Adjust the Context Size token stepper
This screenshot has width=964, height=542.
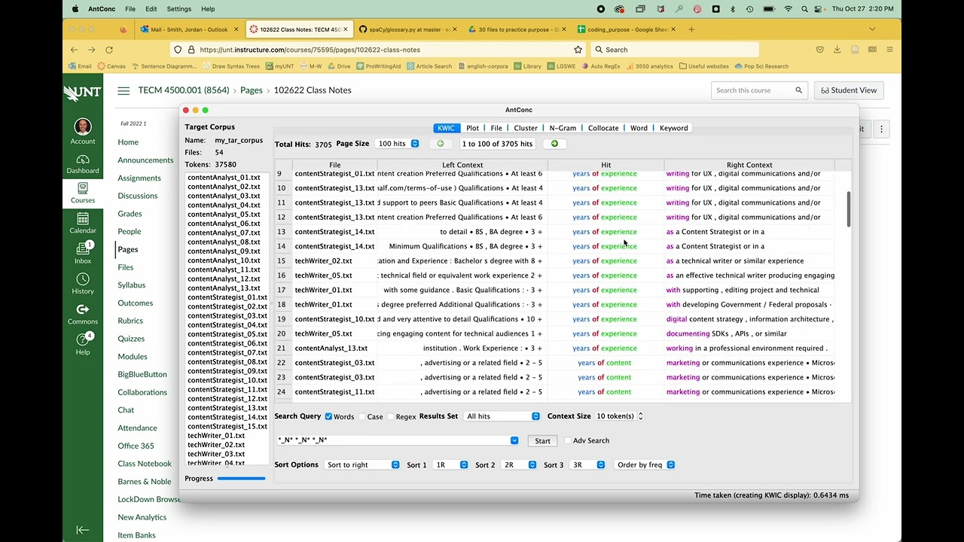coord(639,416)
